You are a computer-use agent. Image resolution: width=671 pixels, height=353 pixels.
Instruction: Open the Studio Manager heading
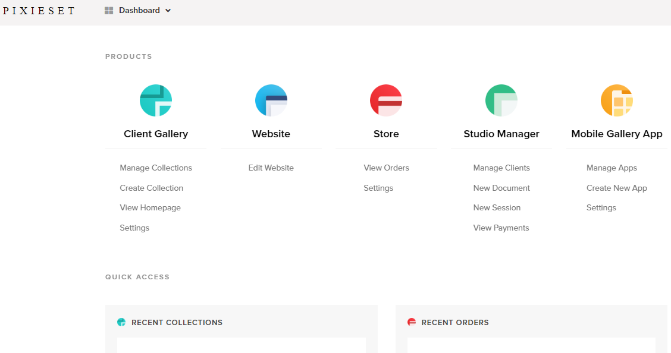tap(501, 134)
